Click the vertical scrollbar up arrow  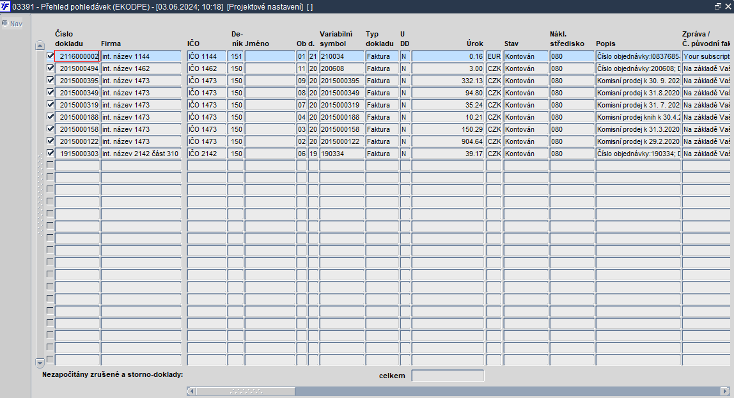pyautogui.click(x=40, y=45)
